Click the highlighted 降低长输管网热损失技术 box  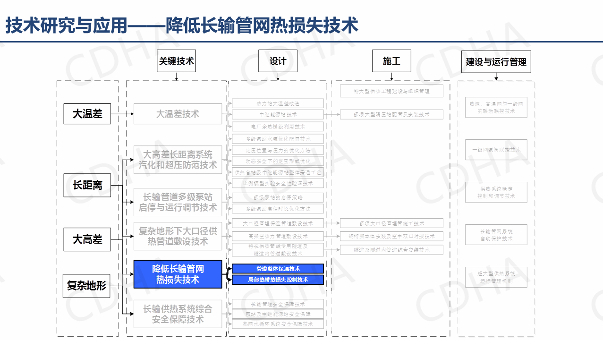pyautogui.click(x=178, y=274)
